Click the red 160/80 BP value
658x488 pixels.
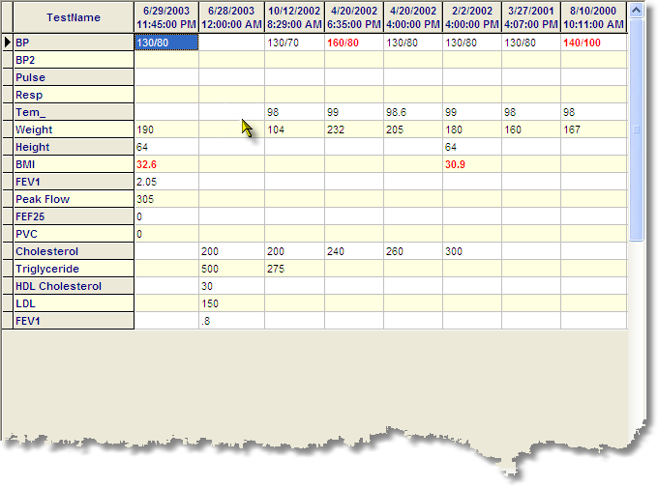coord(343,43)
